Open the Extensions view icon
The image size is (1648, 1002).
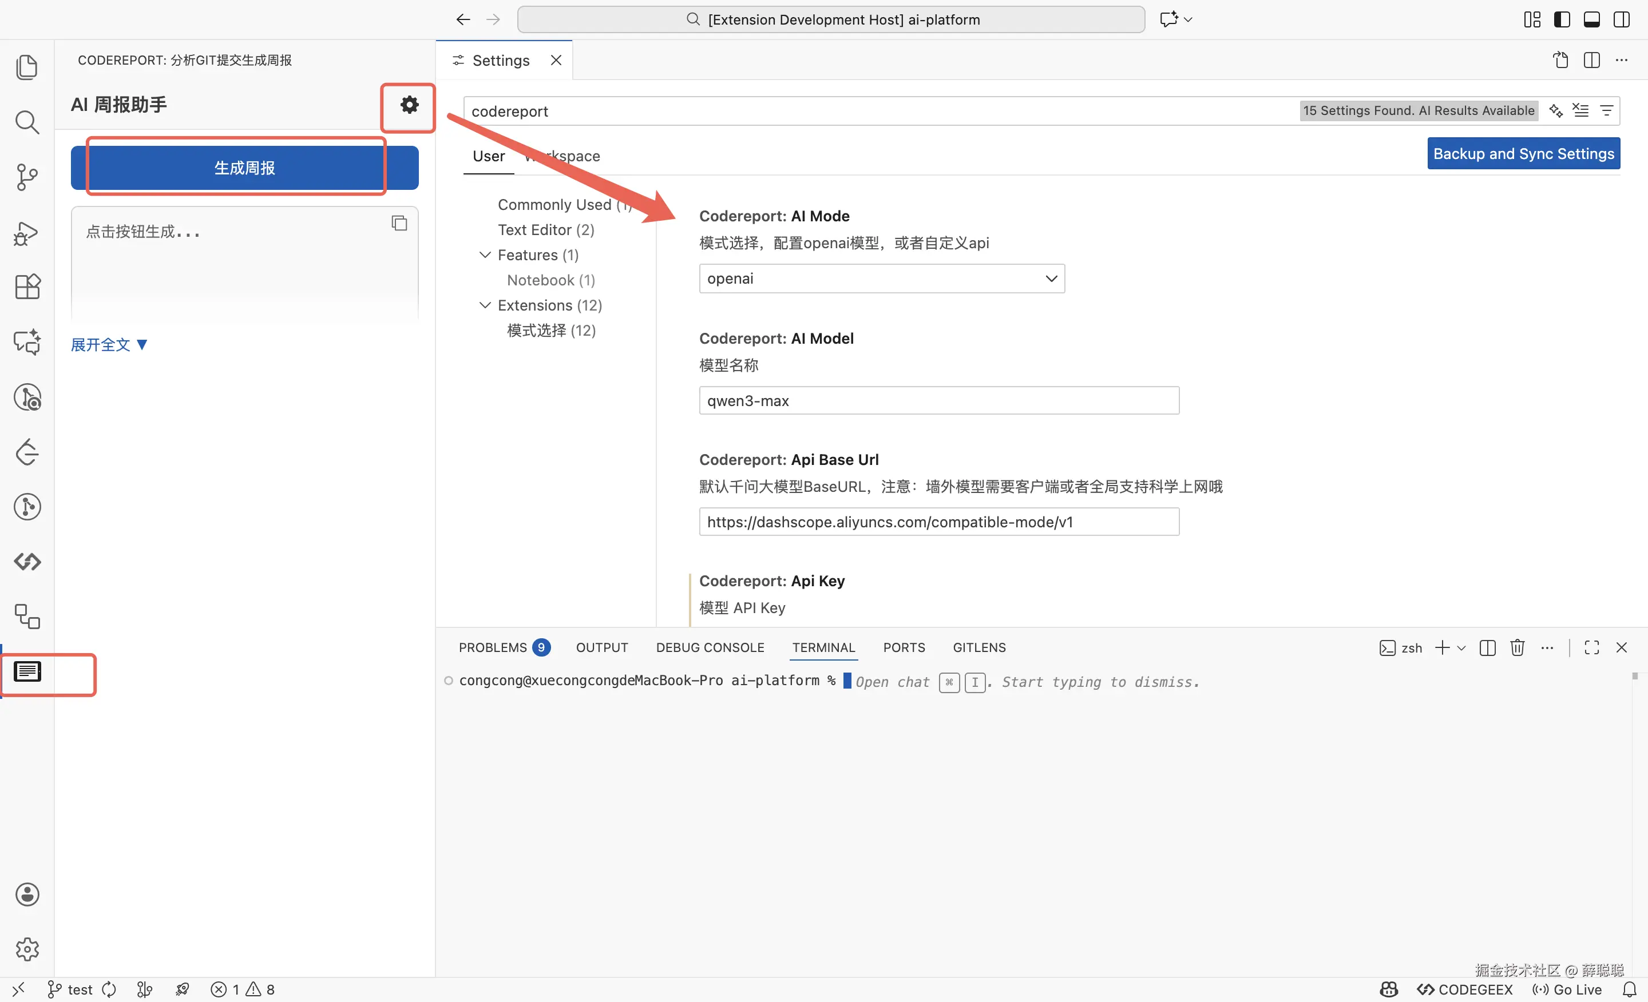27,287
